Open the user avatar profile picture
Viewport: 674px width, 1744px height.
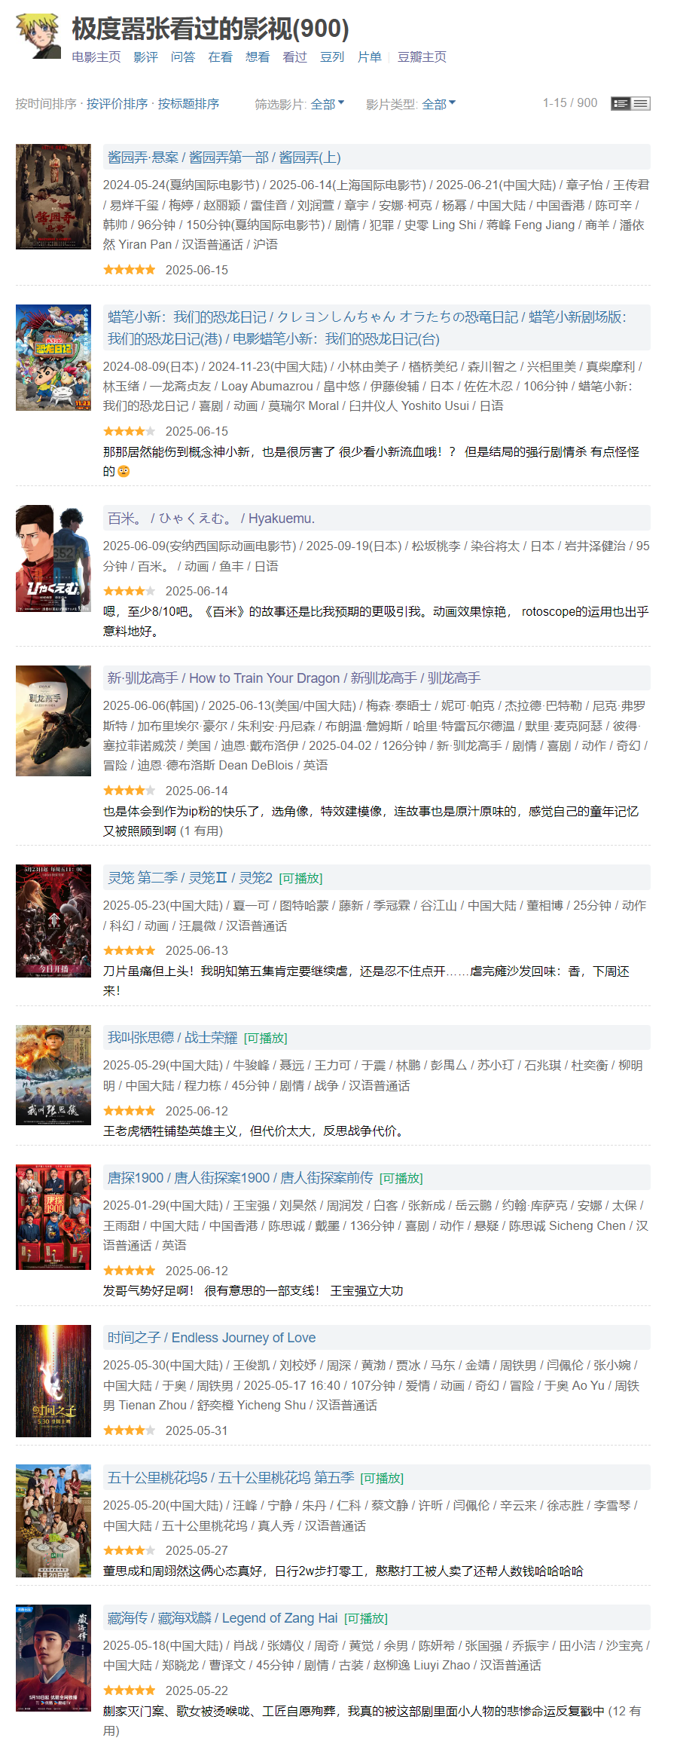[38, 35]
